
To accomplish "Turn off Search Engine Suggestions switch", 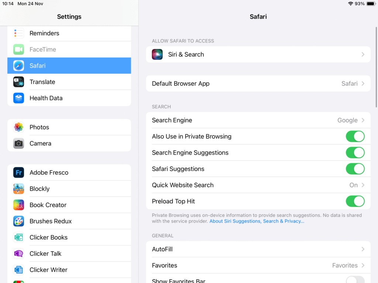I will point(355,153).
